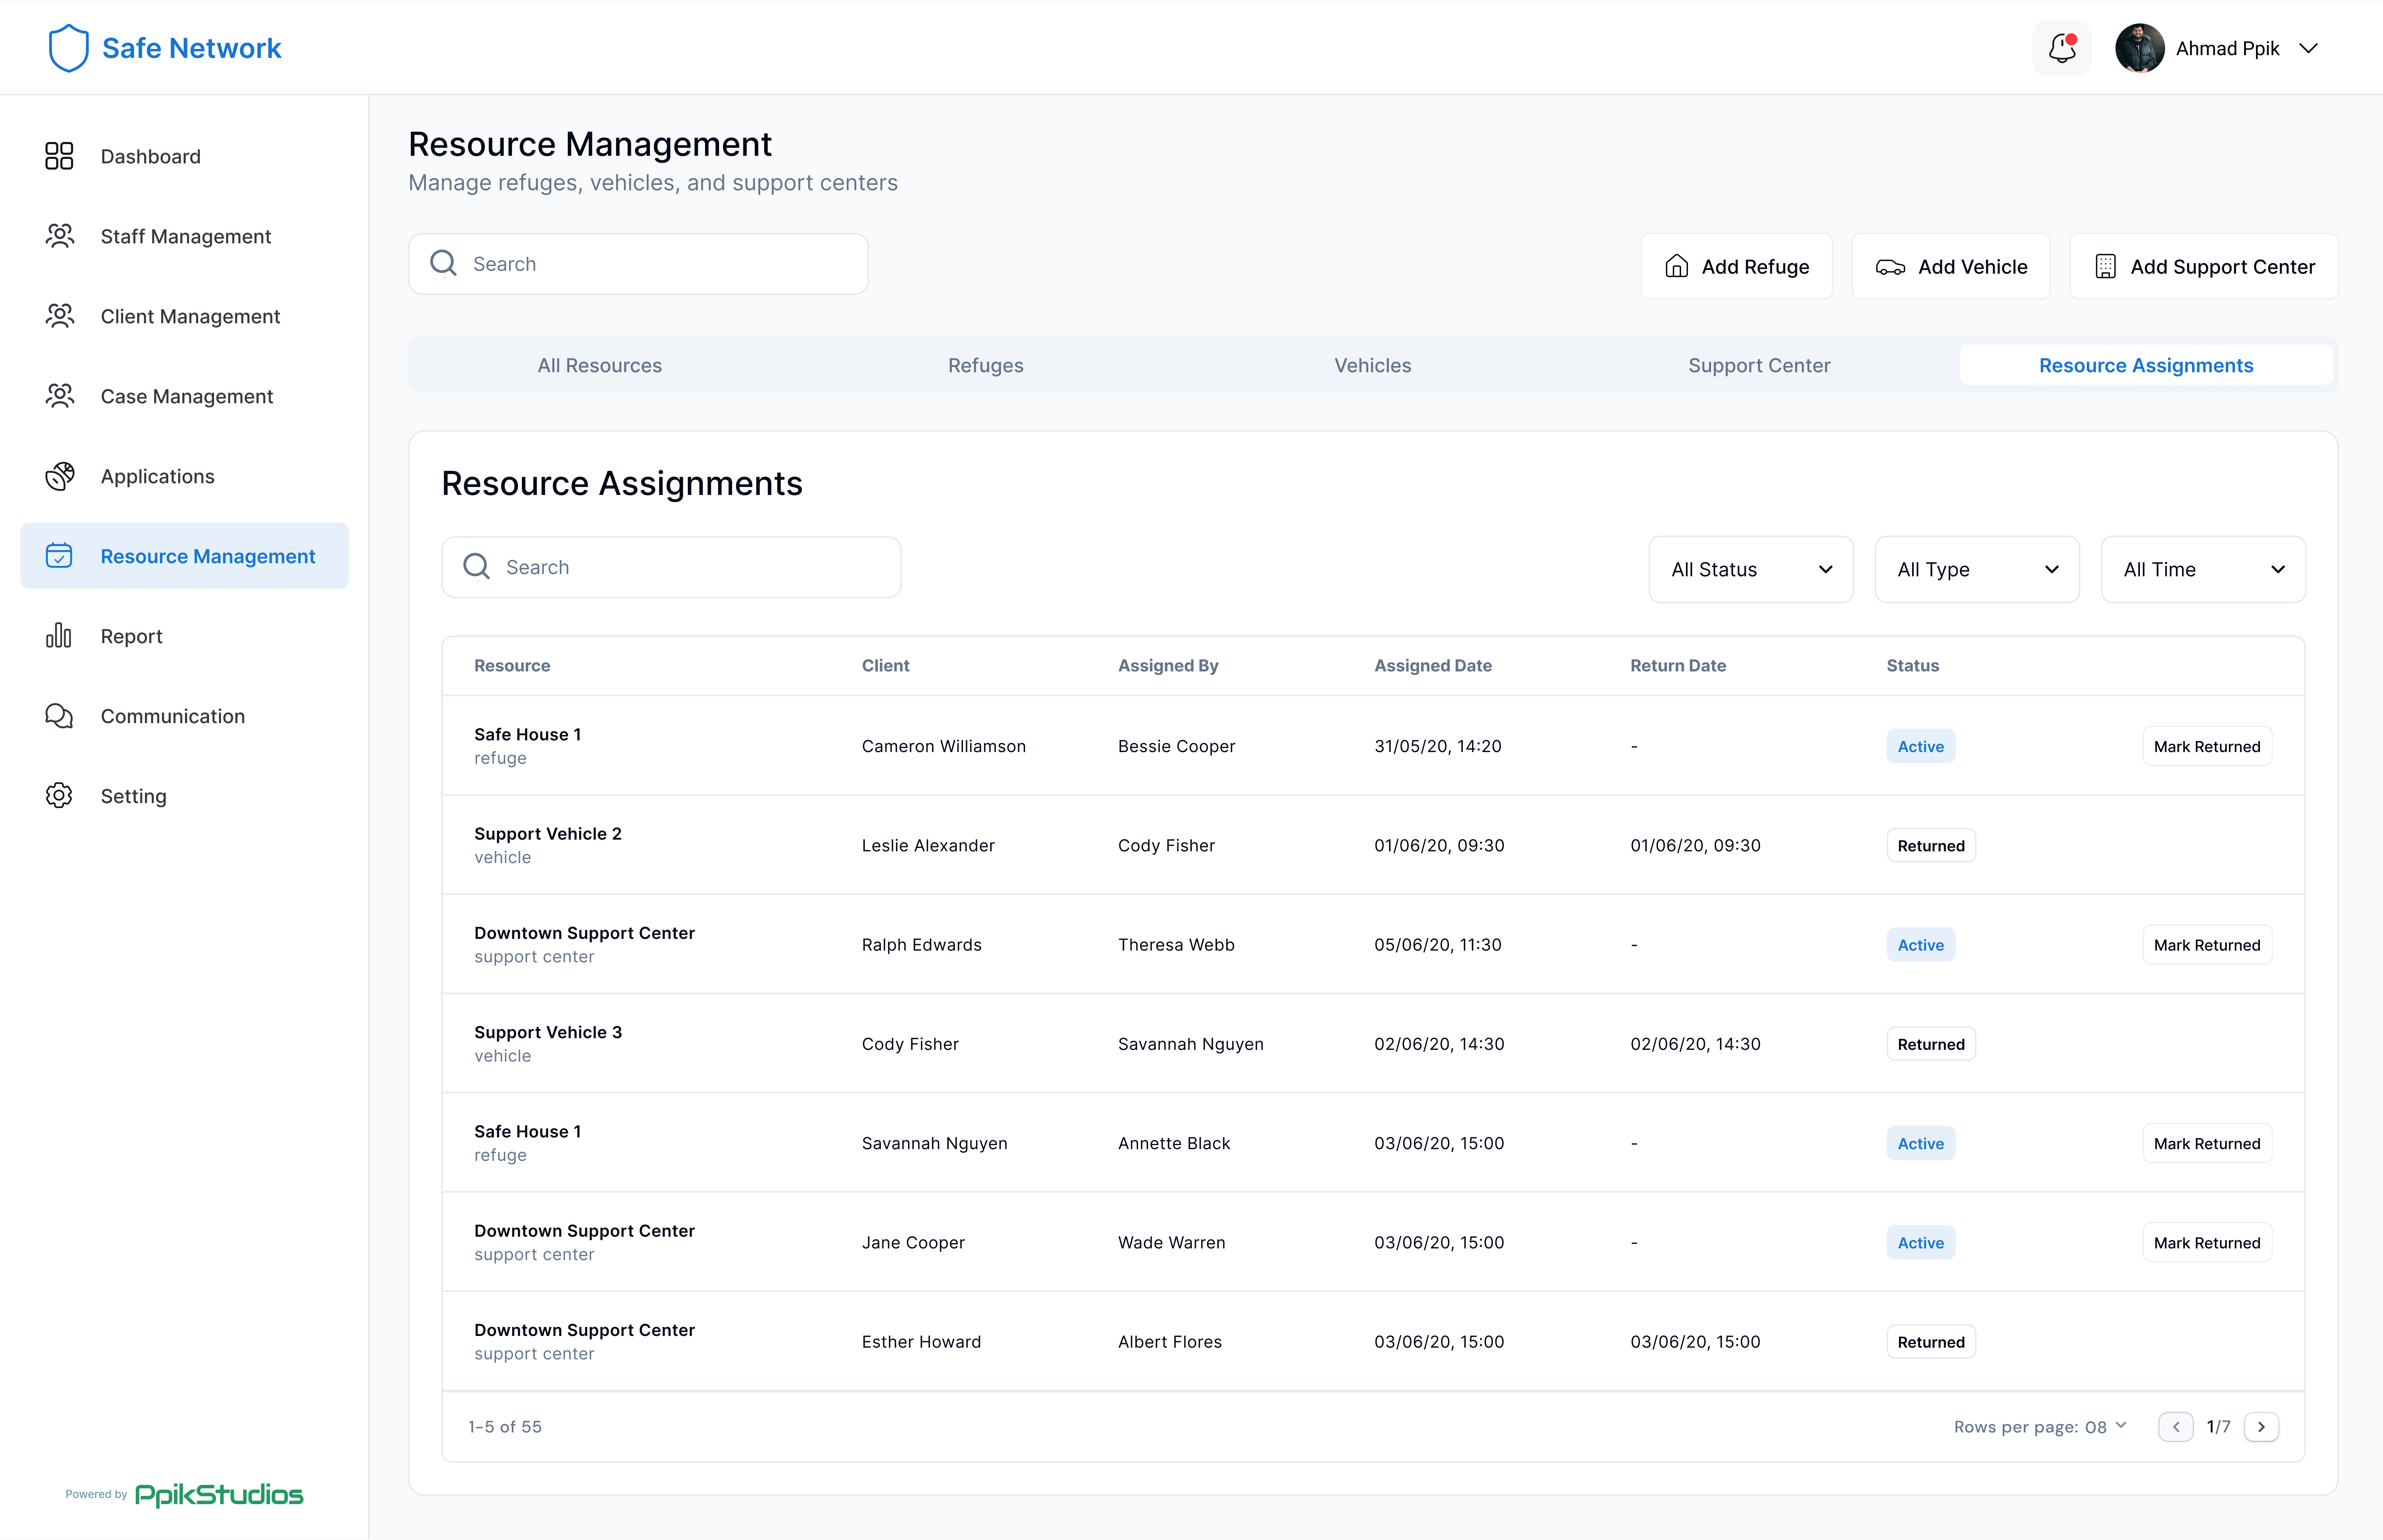Viewport: 2383px width, 1540px height.
Task: Click Ahmad Ppik's profile avatar
Action: [x=2140, y=48]
